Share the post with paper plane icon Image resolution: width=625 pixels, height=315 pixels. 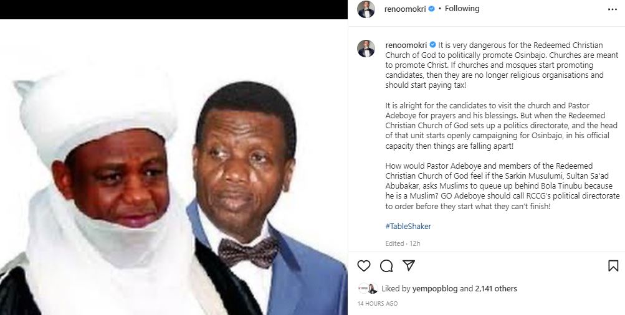click(409, 266)
